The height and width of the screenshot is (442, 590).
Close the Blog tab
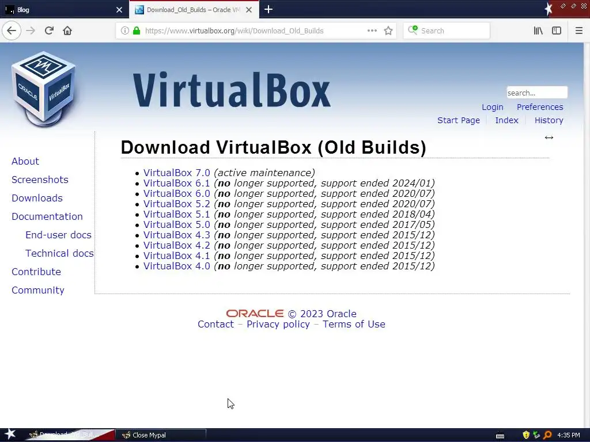[119, 10]
